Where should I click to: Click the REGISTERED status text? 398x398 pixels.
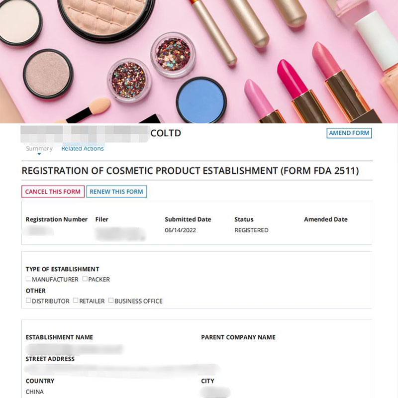(251, 230)
